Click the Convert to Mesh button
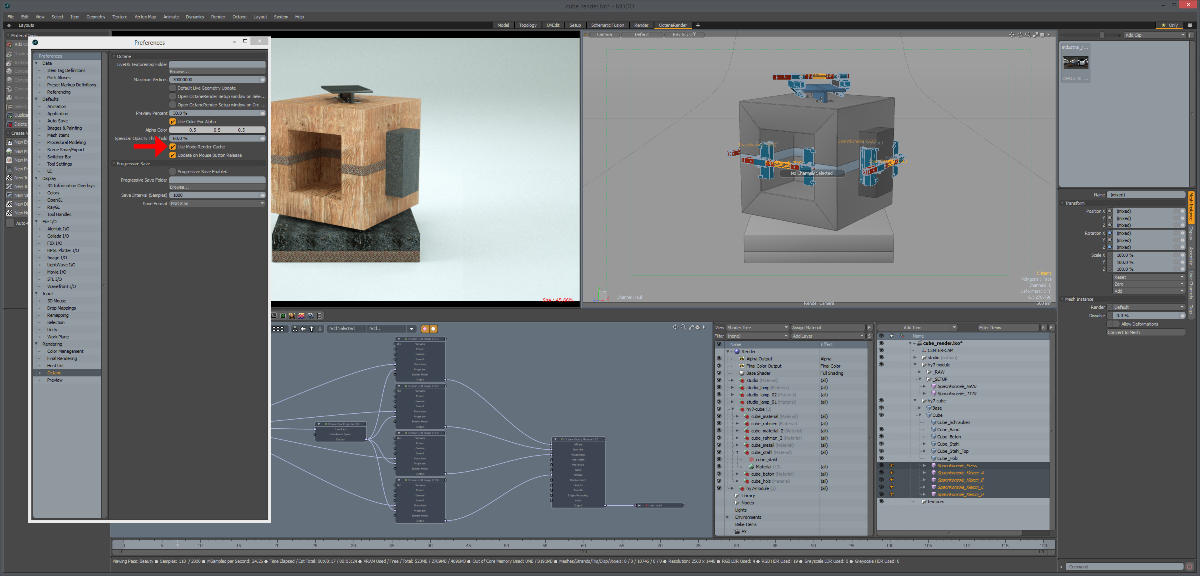The height and width of the screenshot is (576, 1200). 1146,333
